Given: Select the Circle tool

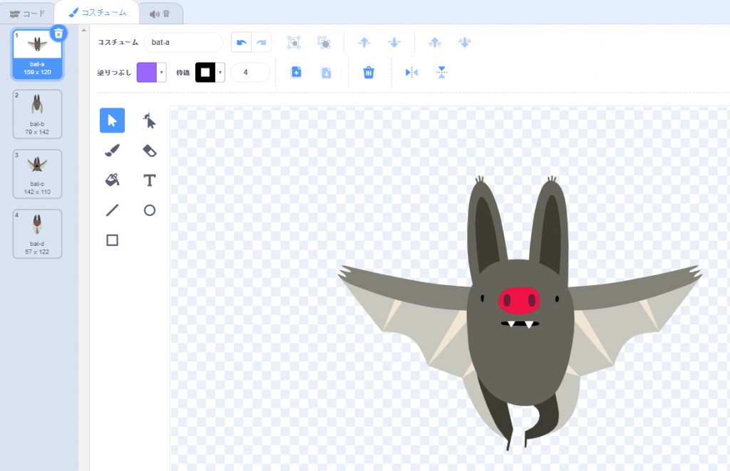Looking at the screenshot, I should tap(149, 210).
